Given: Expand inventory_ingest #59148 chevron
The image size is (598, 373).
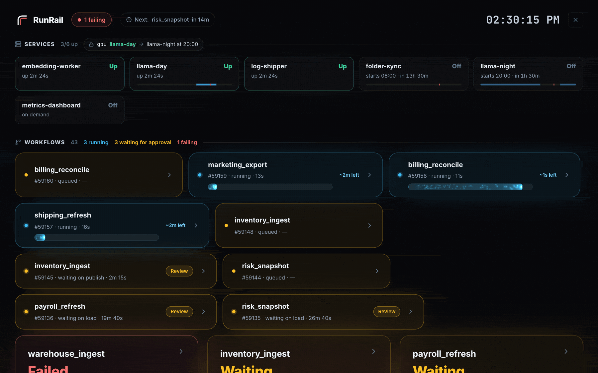Looking at the screenshot, I should (x=369, y=225).
